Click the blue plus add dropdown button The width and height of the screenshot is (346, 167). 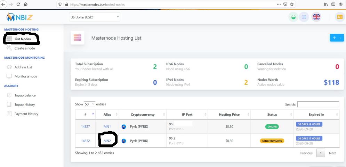coord(337,38)
